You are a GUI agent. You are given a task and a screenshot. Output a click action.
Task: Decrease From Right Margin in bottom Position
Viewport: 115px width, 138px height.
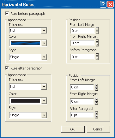coord(97,103)
